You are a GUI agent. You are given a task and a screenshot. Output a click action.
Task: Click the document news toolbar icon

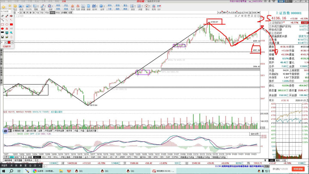coord(89,7)
